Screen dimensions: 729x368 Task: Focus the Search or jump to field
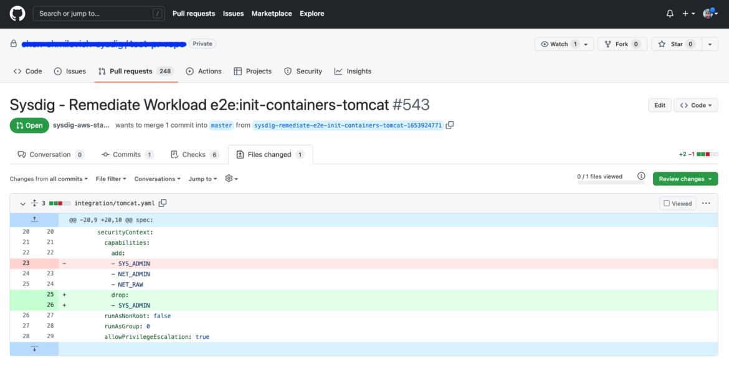(x=99, y=14)
